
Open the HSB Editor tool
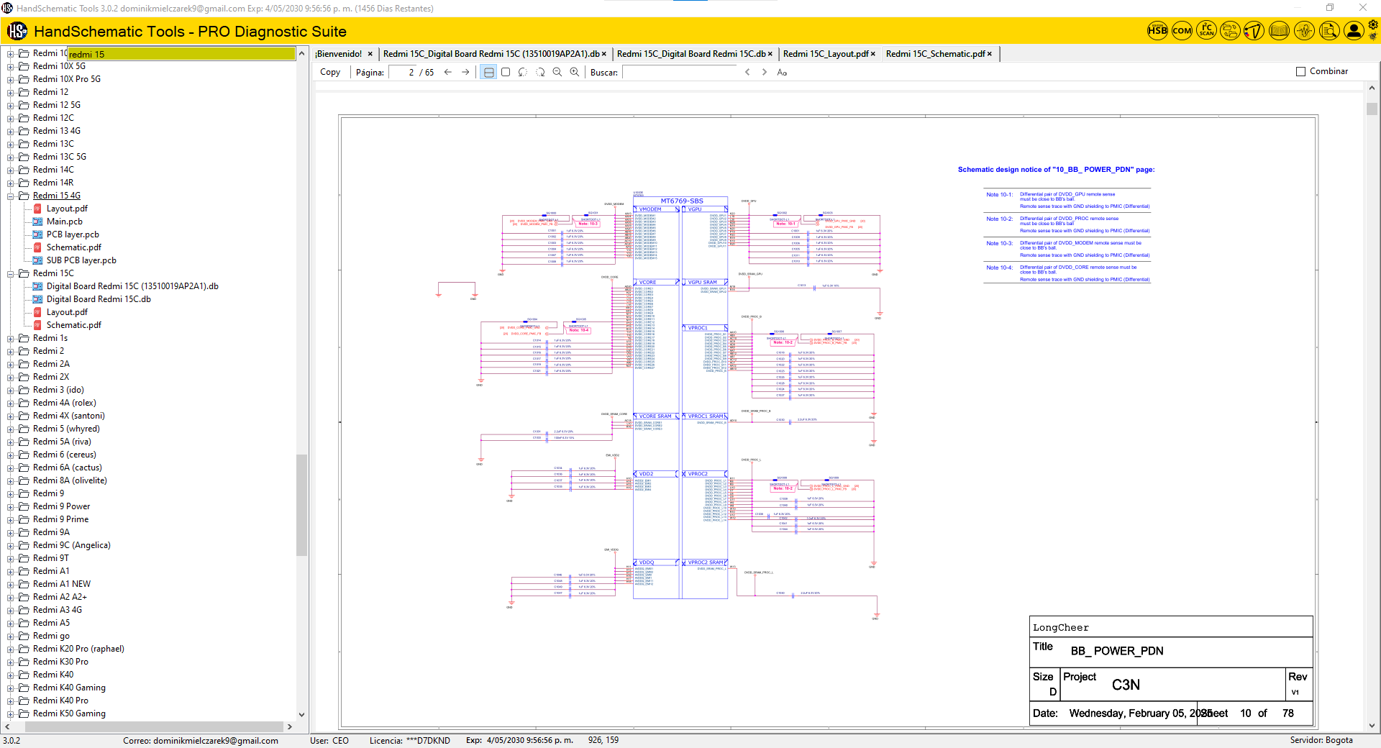tap(1157, 31)
